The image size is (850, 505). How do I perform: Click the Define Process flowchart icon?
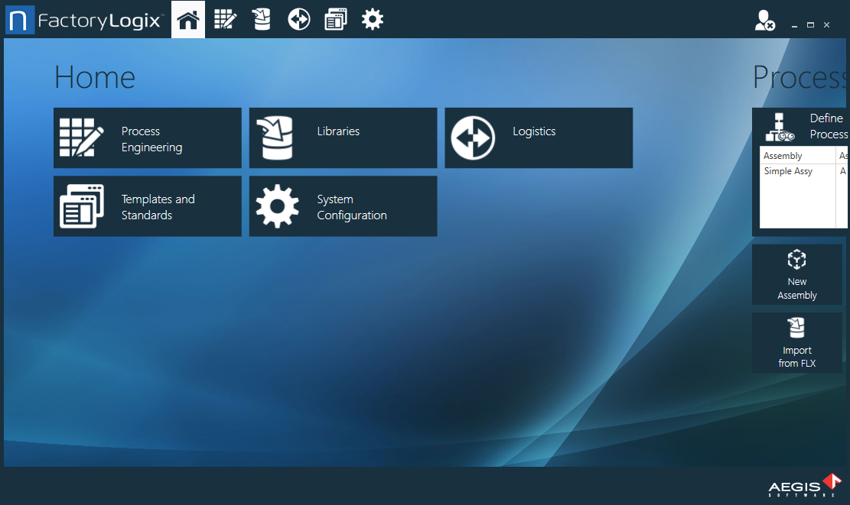(x=780, y=126)
